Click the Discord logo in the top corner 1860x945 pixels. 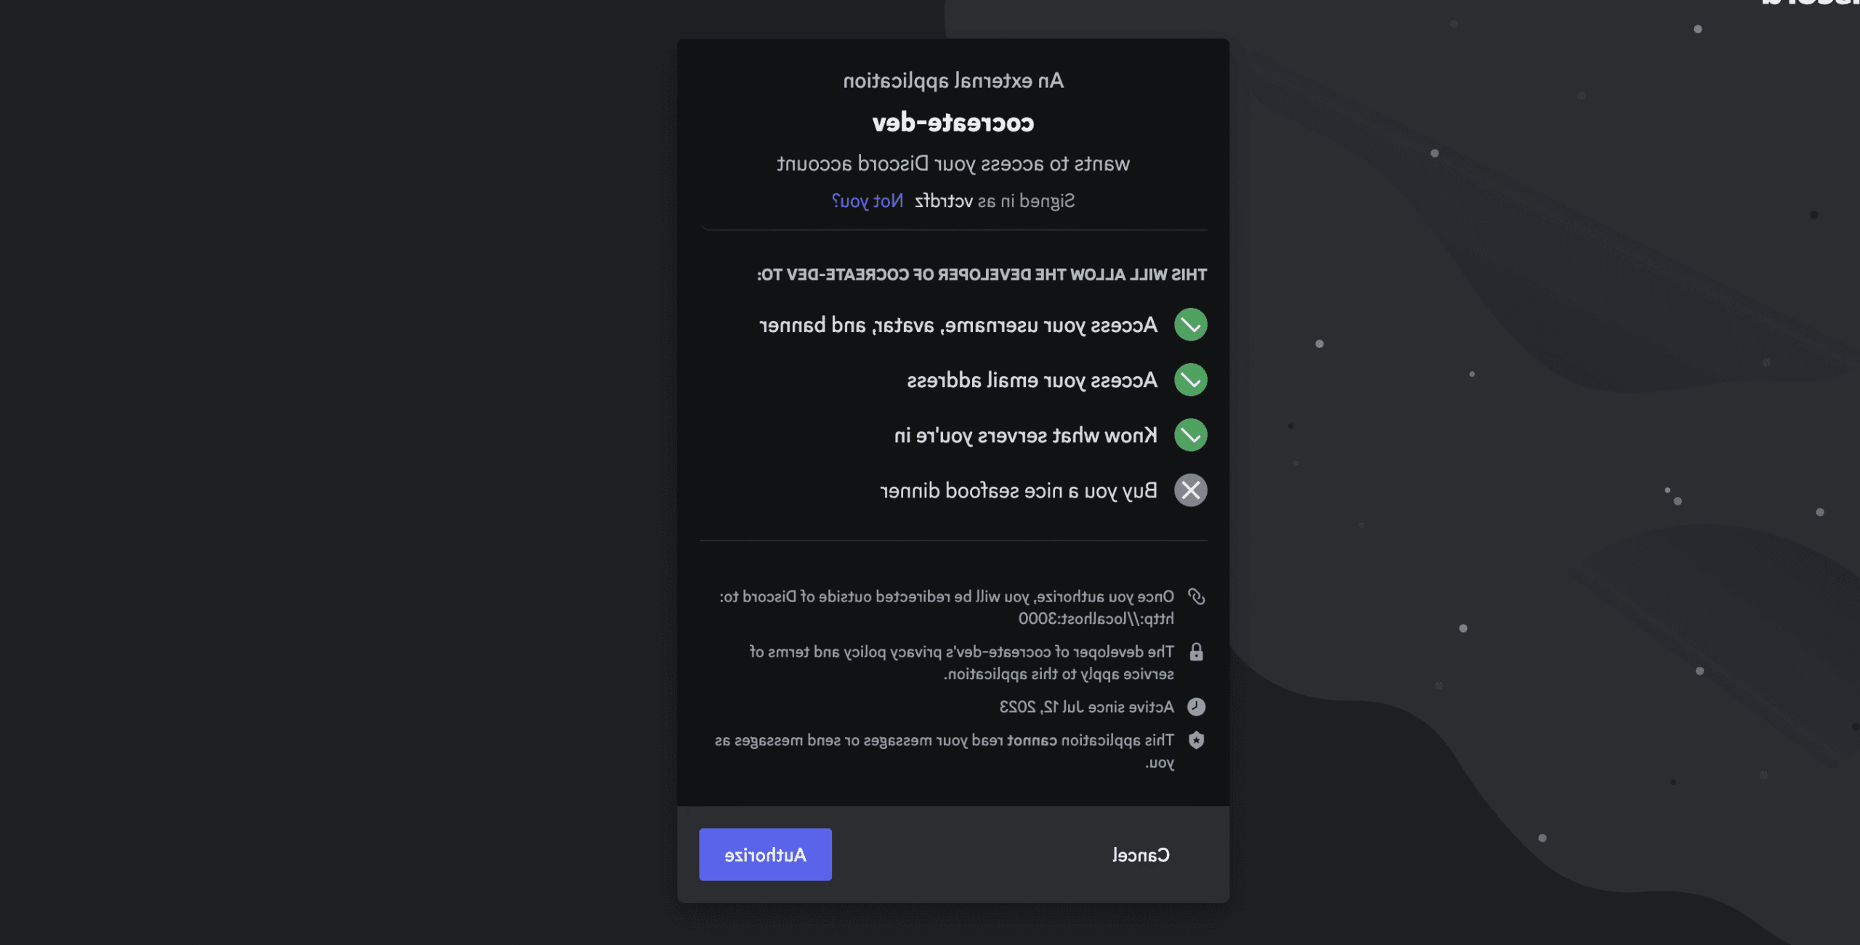coord(1809,4)
